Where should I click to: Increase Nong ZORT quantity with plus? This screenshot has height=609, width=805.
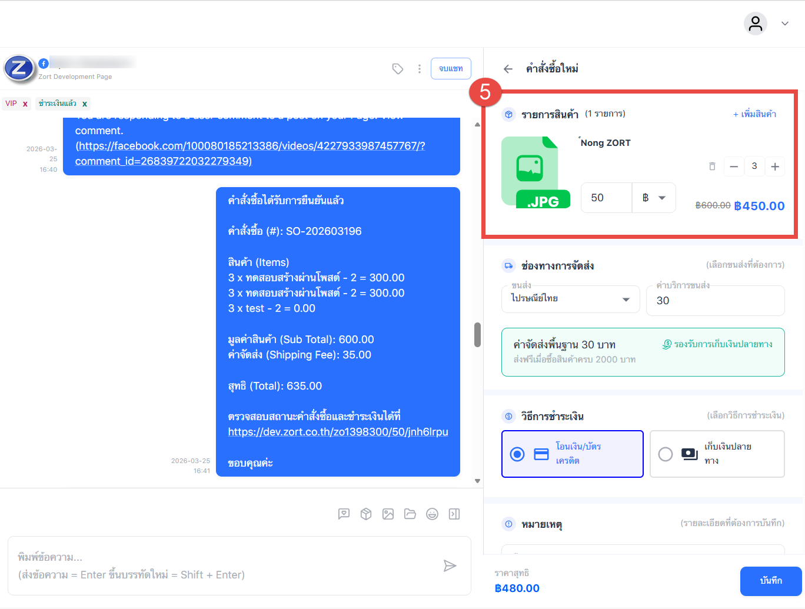(x=775, y=167)
